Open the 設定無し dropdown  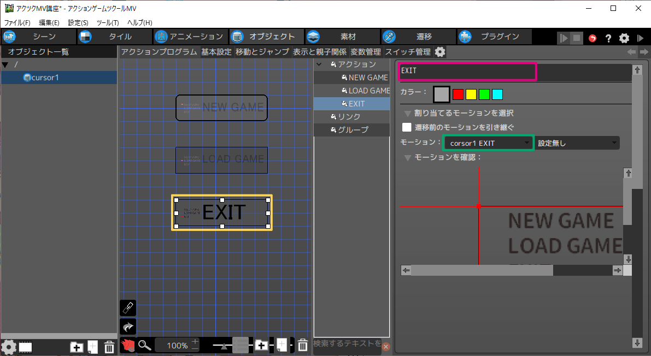577,143
